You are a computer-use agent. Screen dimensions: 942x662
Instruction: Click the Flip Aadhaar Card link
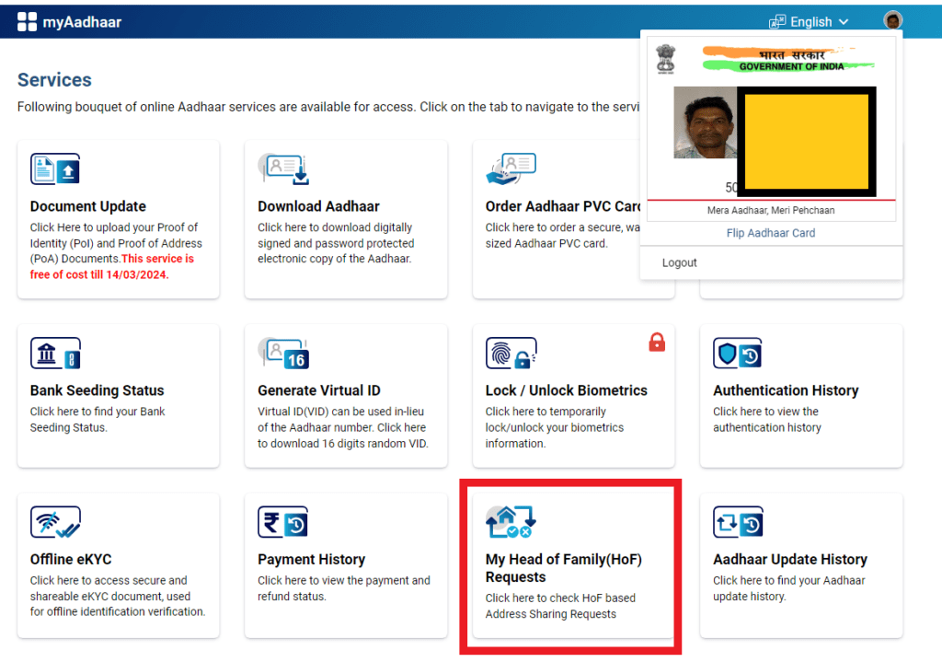771,233
